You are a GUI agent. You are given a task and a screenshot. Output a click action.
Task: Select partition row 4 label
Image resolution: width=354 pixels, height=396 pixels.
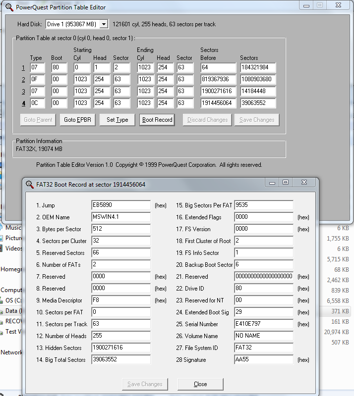(23, 103)
